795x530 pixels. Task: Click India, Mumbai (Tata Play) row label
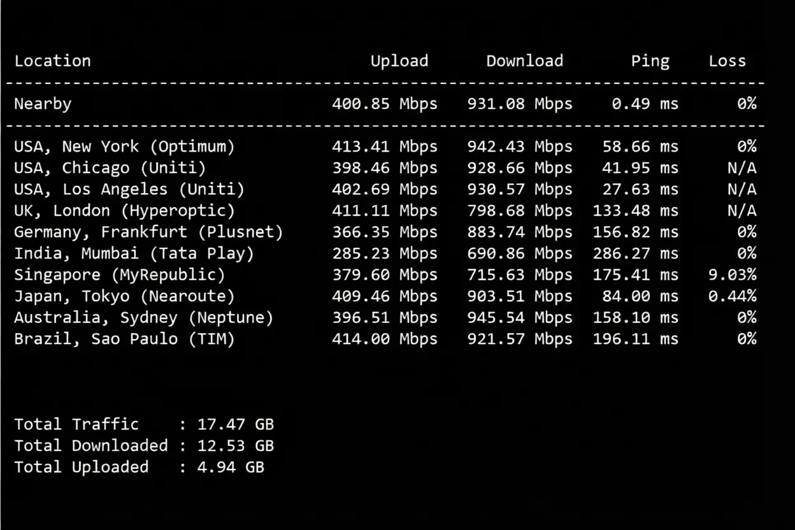134,254
